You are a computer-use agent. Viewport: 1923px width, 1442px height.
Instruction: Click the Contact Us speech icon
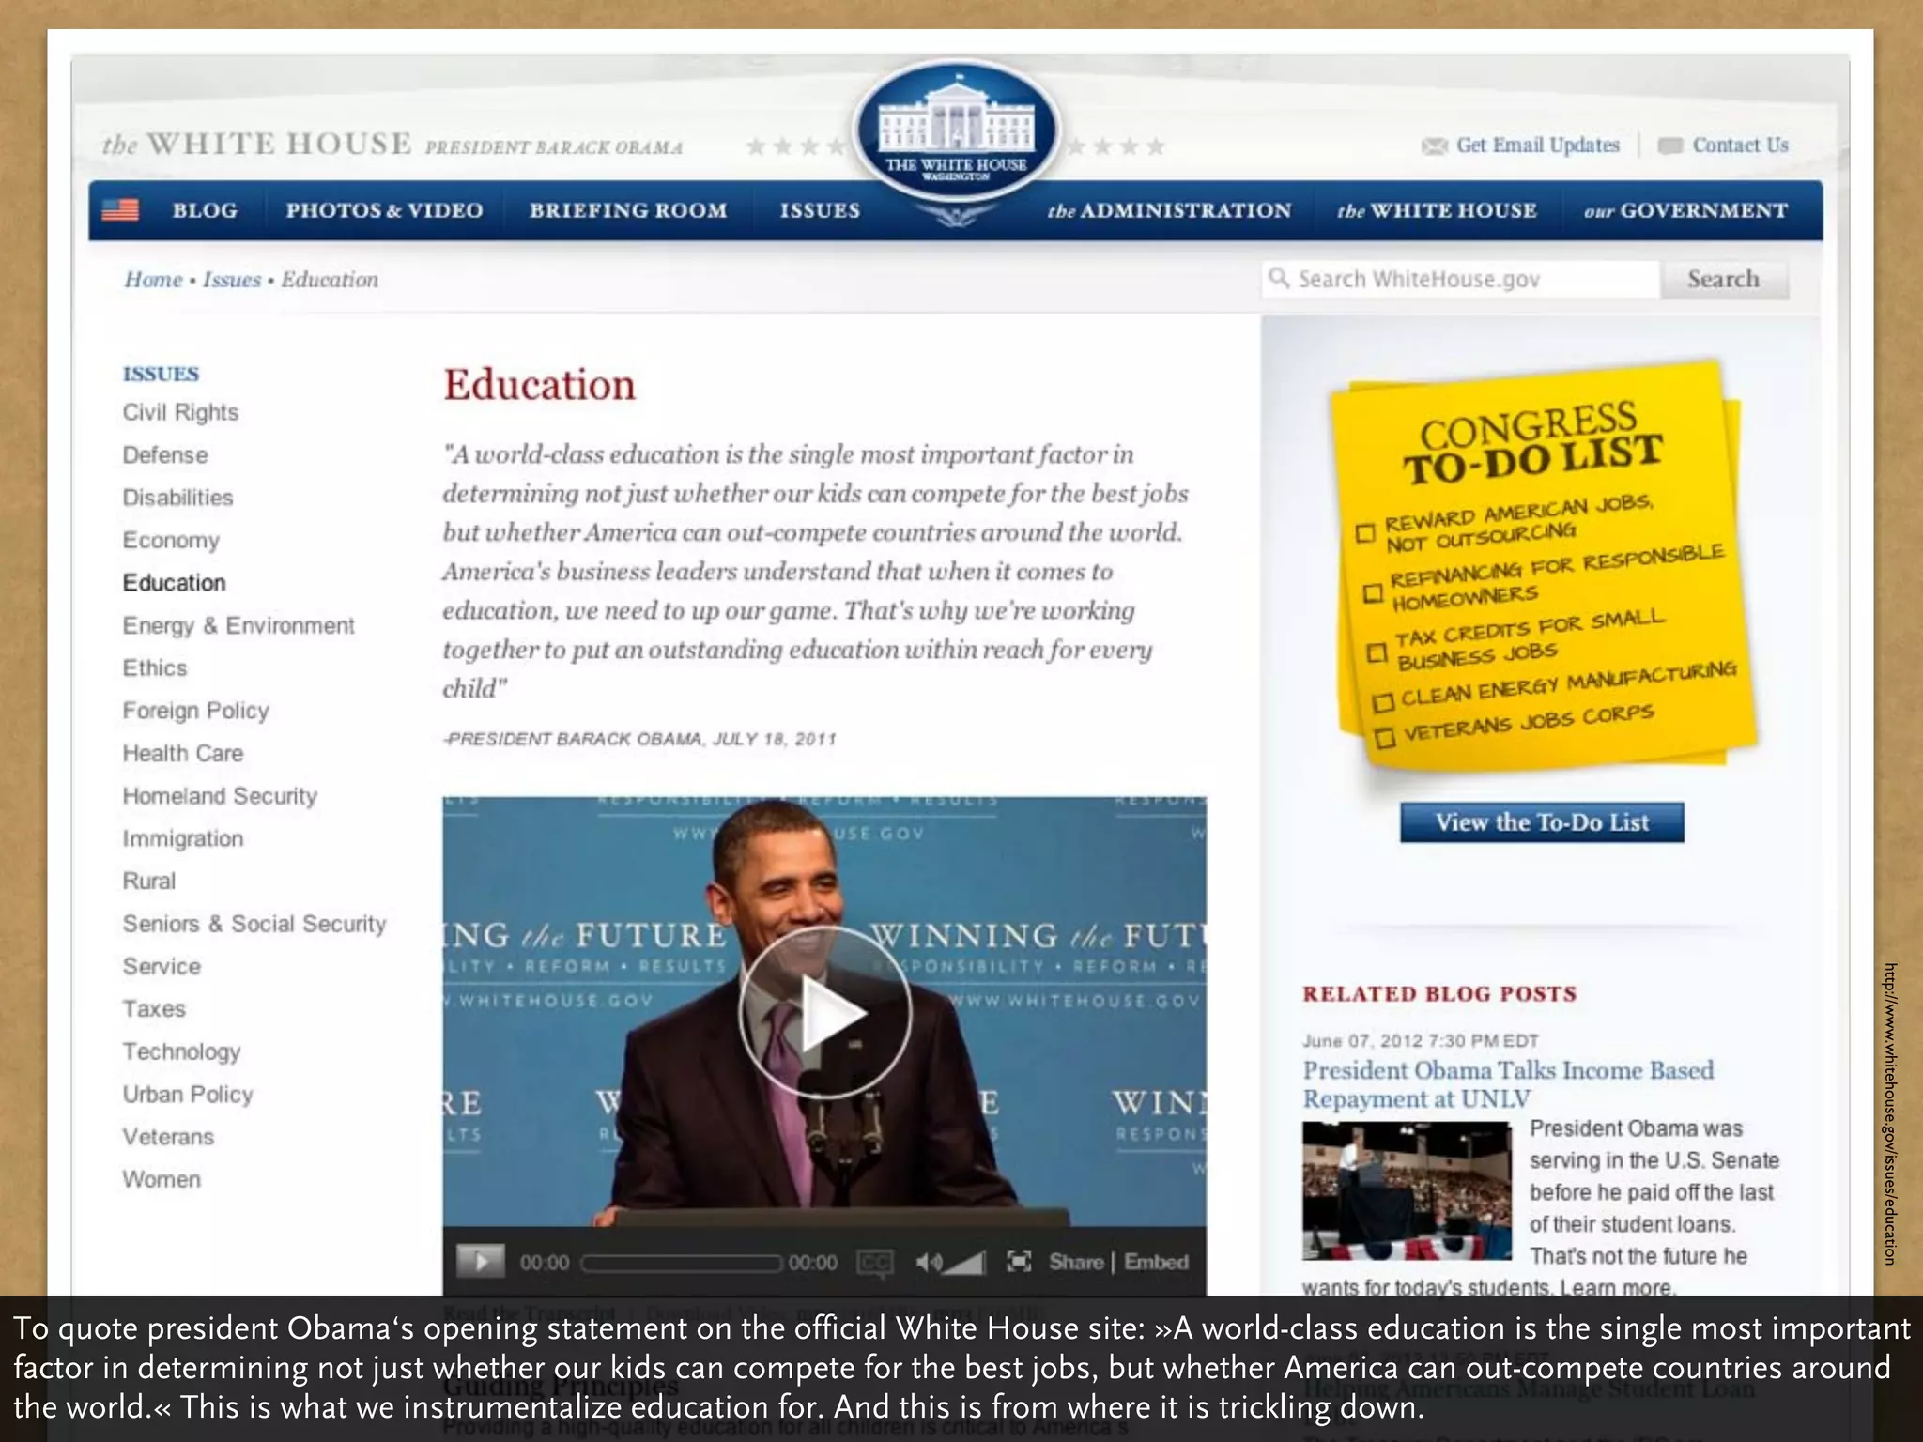click(x=1670, y=146)
